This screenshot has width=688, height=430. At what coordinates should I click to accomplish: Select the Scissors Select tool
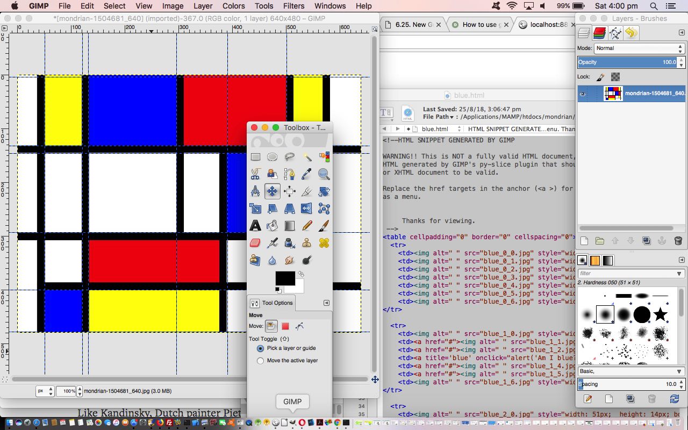(x=255, y=174)
